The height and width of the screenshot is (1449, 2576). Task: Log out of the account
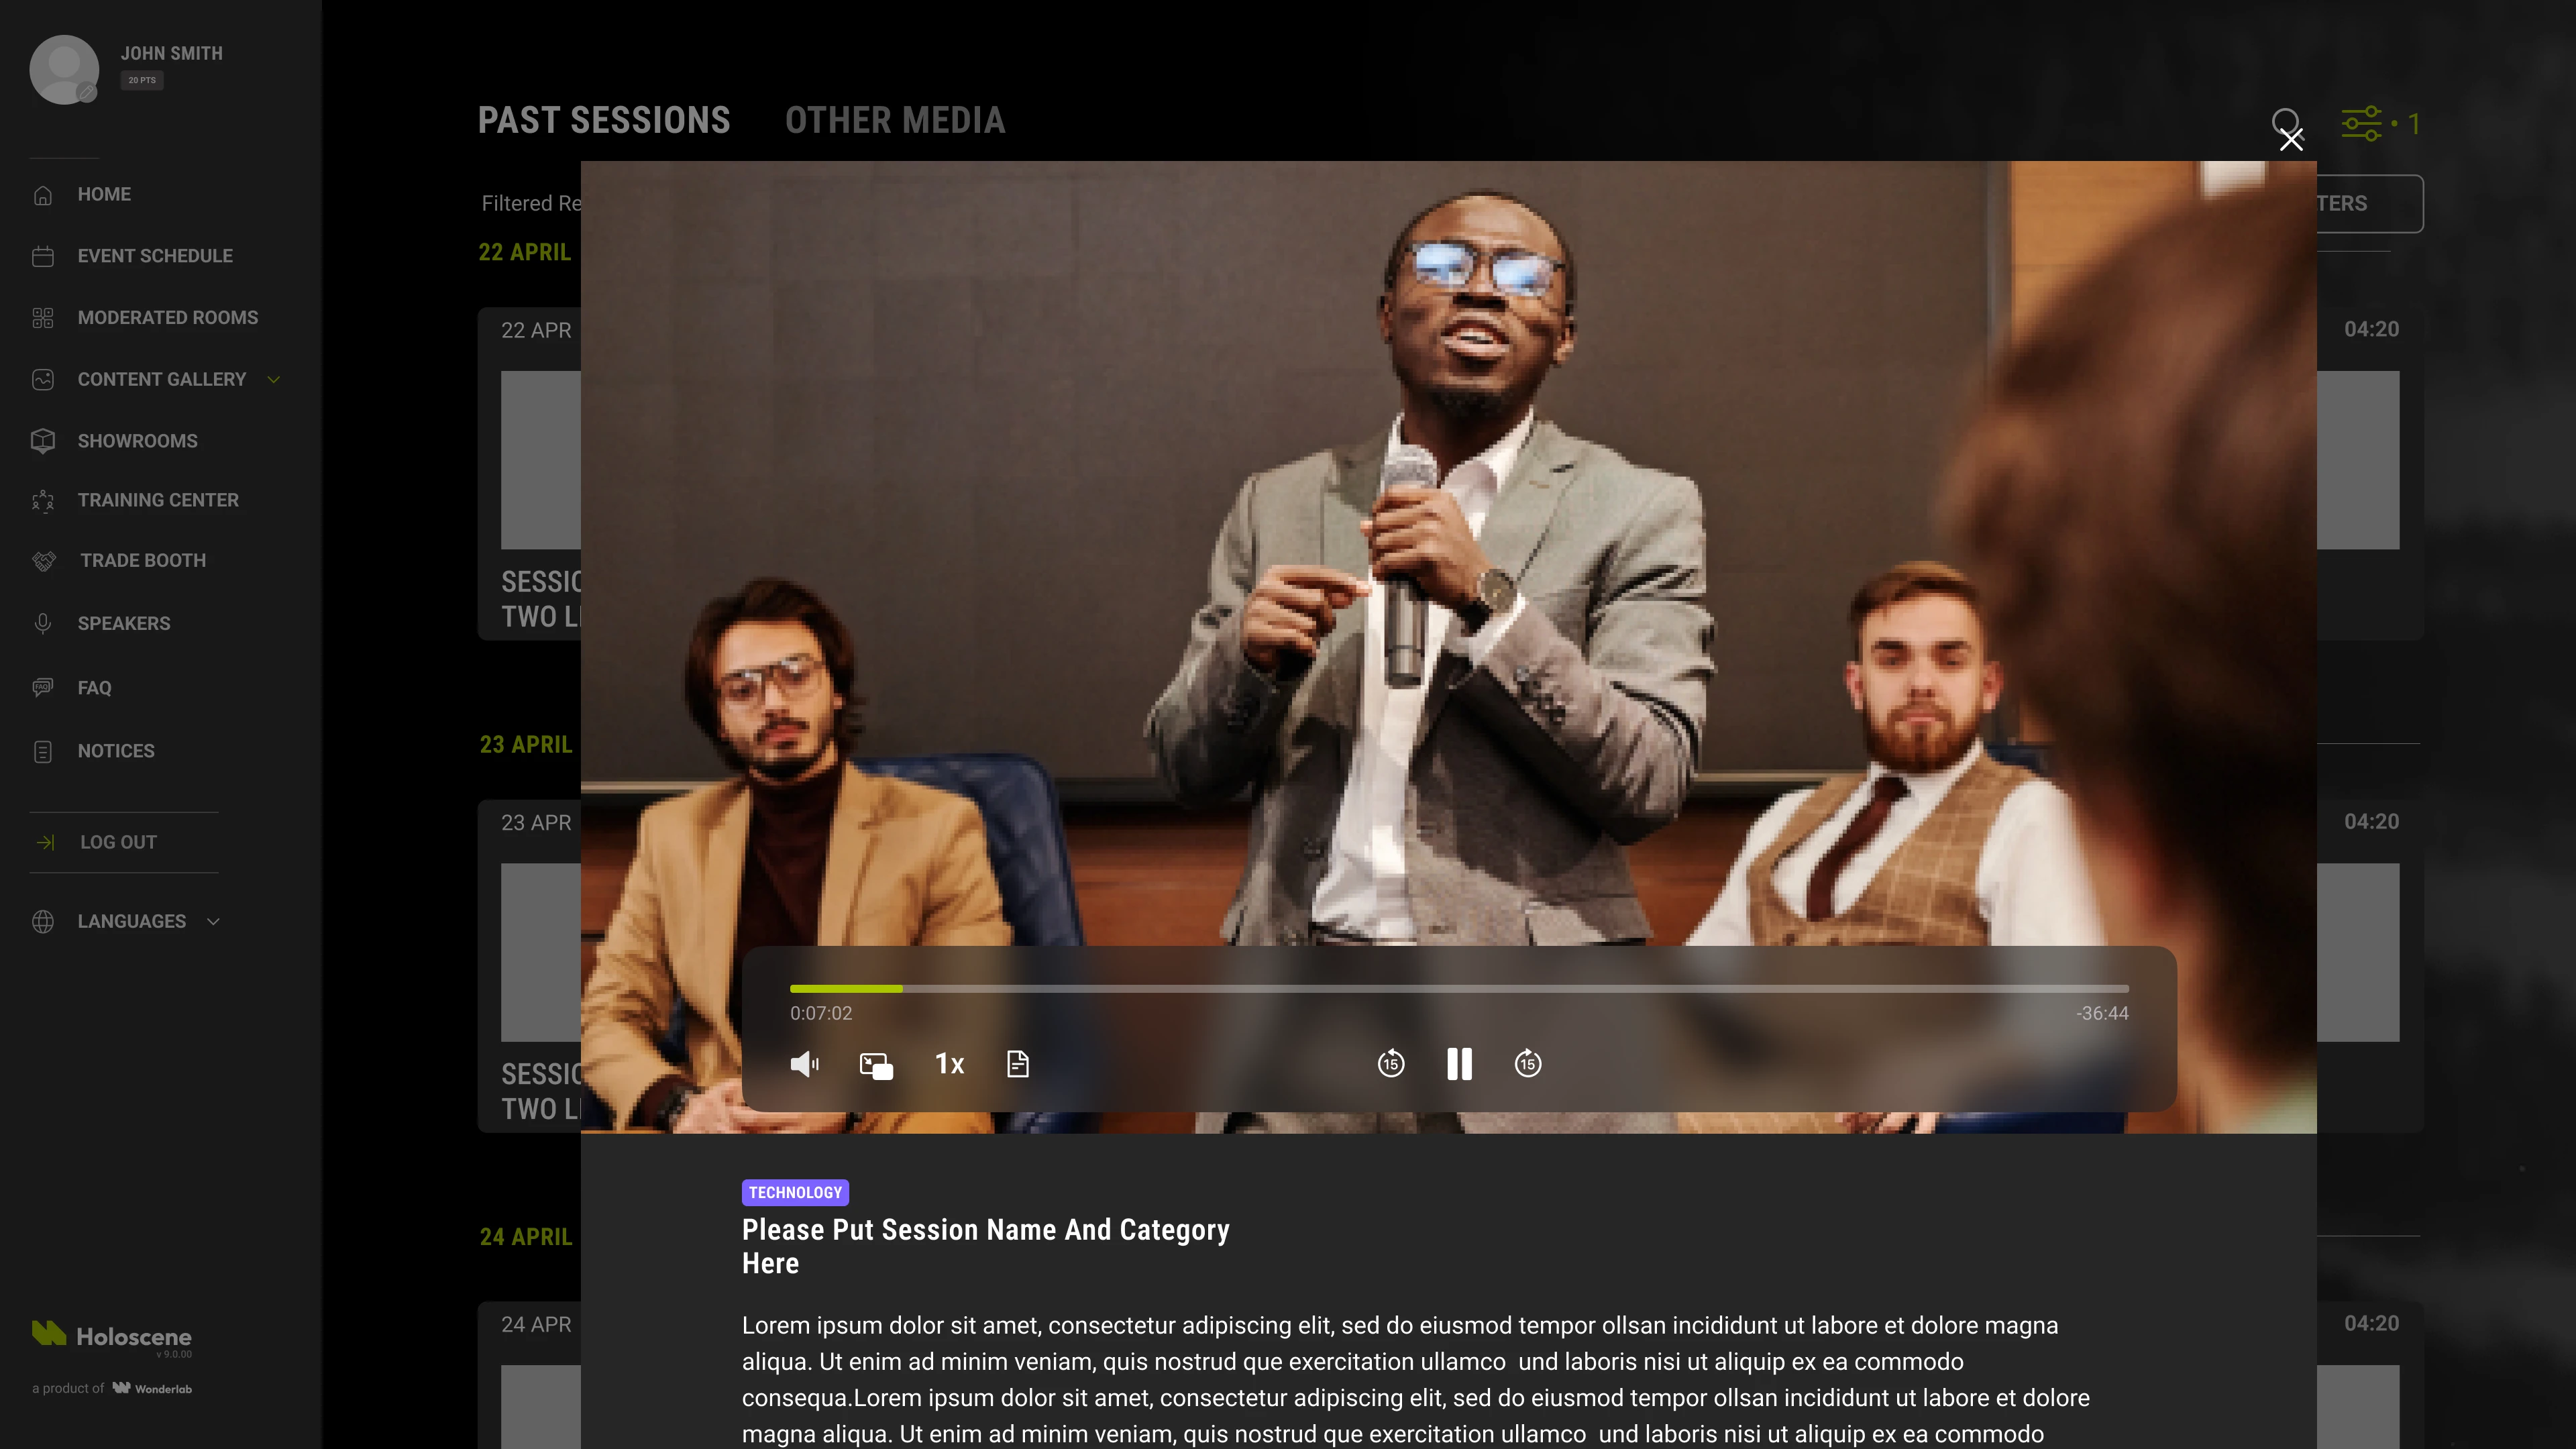(x=118, y=843)
